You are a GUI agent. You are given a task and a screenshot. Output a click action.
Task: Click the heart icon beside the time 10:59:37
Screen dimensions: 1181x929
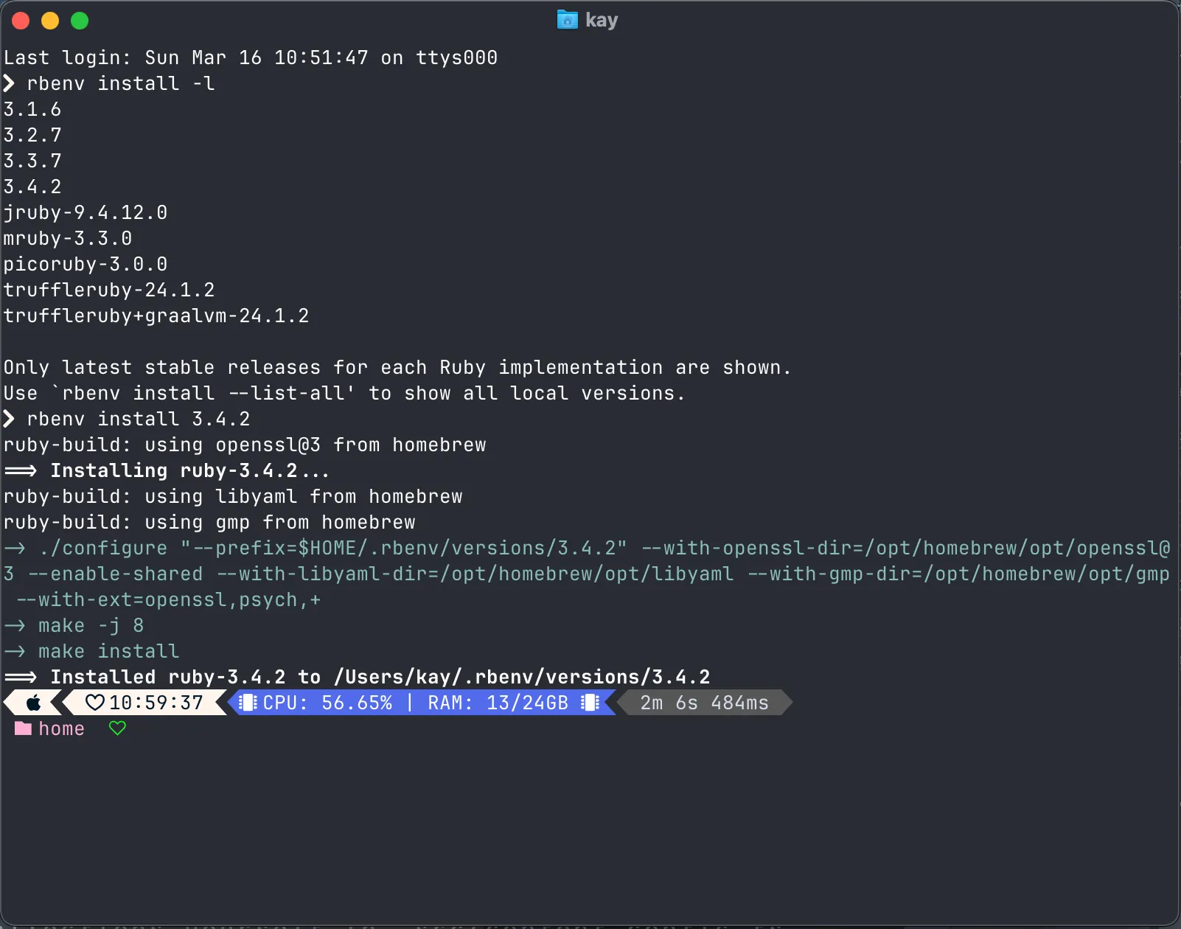pyautogui.click(x=95, y=703)
